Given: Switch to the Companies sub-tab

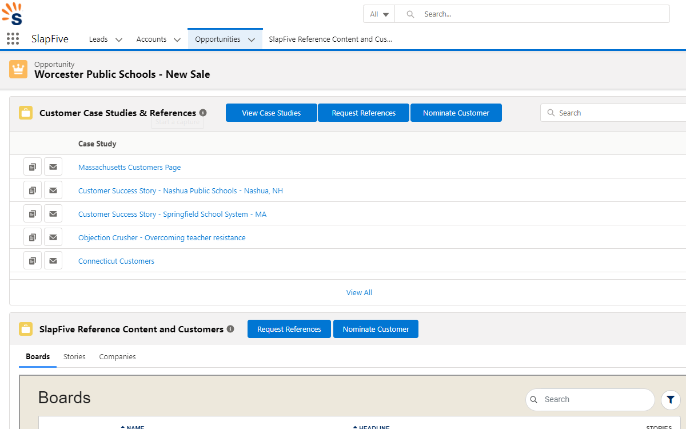Looking at the screenshot, I should (x=117, y=356).
